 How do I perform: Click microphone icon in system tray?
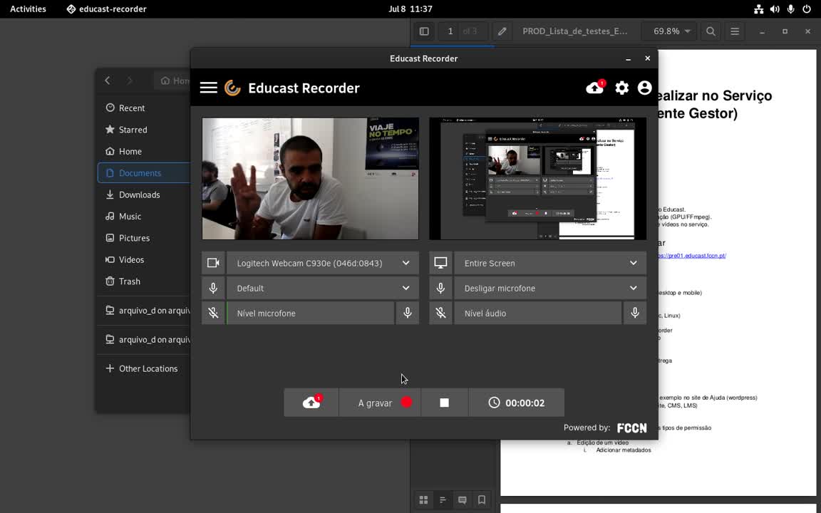790,9
